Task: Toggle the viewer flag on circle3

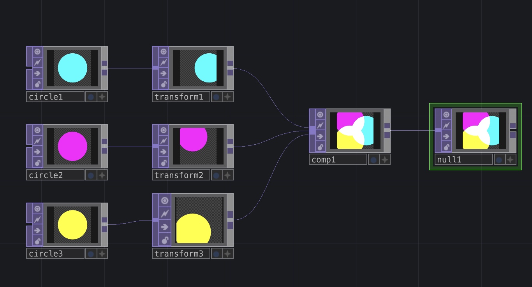Action: [38, 208]
